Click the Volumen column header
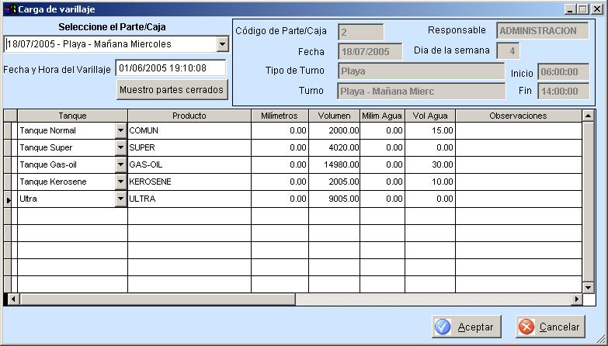Screen dimensions: 608x346 pos(334,116)
